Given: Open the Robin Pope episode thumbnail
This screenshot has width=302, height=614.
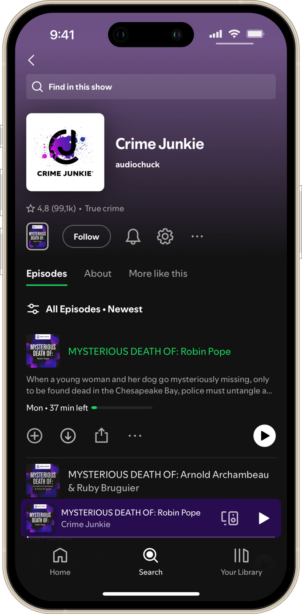Looking at the screenshot, I should [x=43, y=351].
